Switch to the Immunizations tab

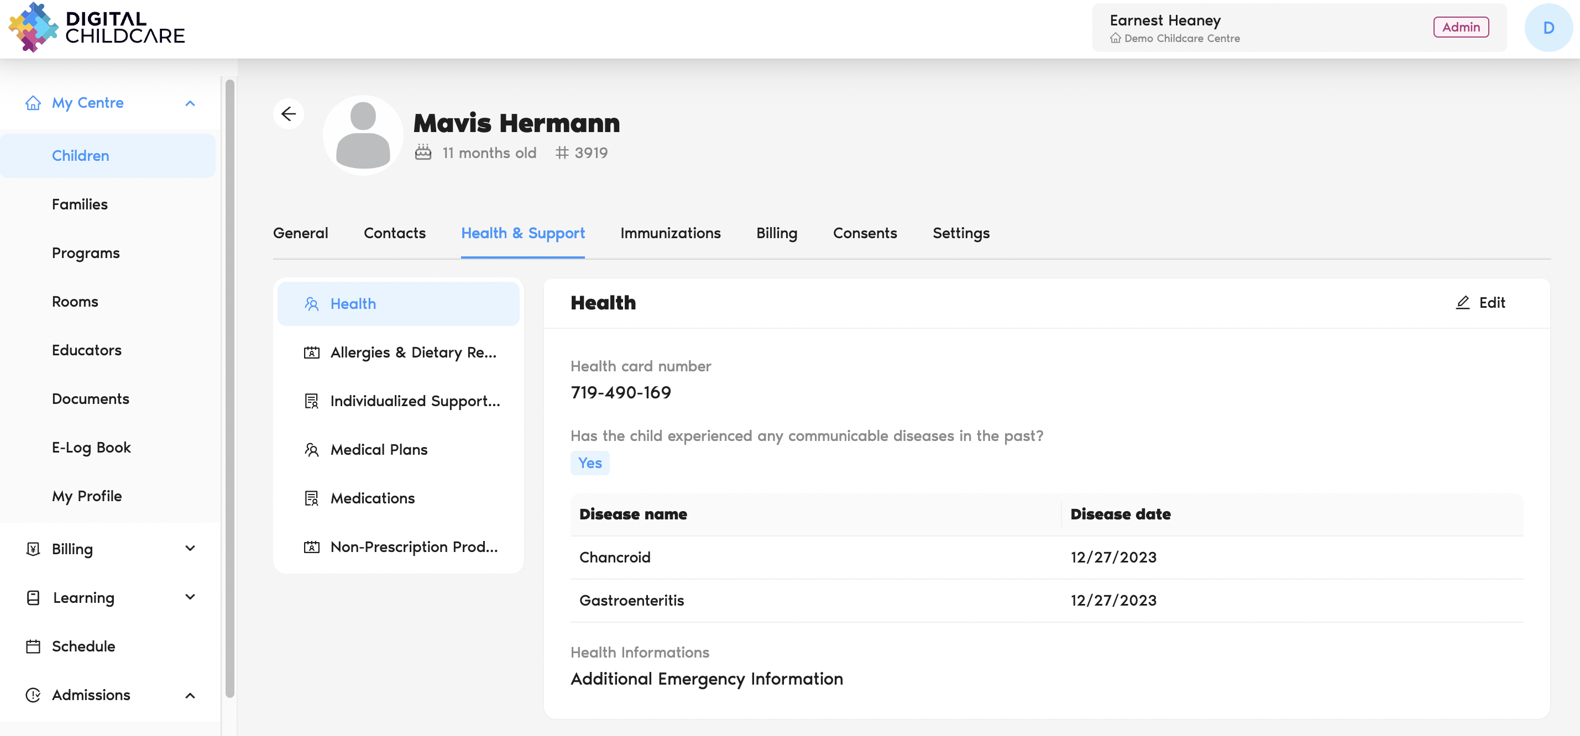click(x=670, y=234)
